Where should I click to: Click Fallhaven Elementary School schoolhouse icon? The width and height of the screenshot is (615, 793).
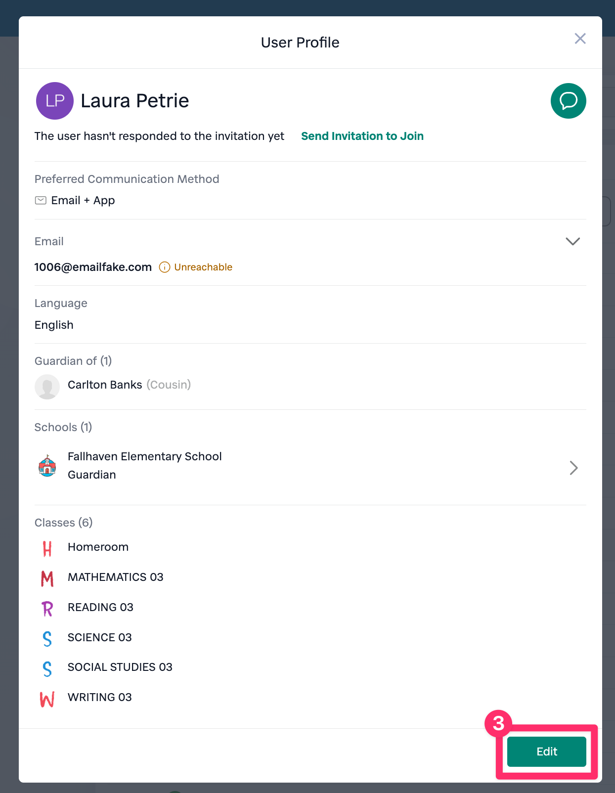point(47,466)
